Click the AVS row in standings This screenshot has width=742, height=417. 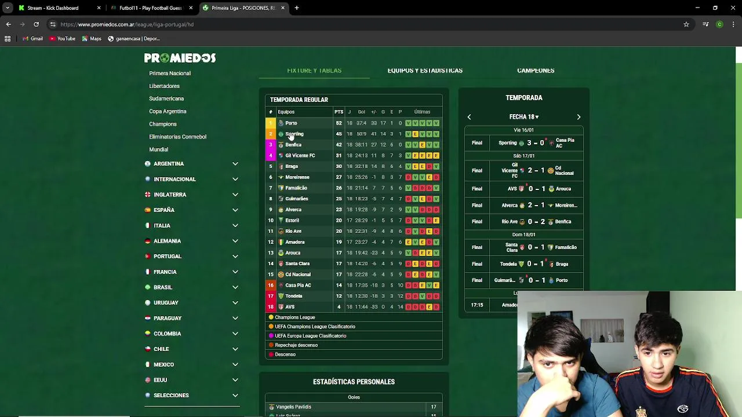[x=354, y=307]
